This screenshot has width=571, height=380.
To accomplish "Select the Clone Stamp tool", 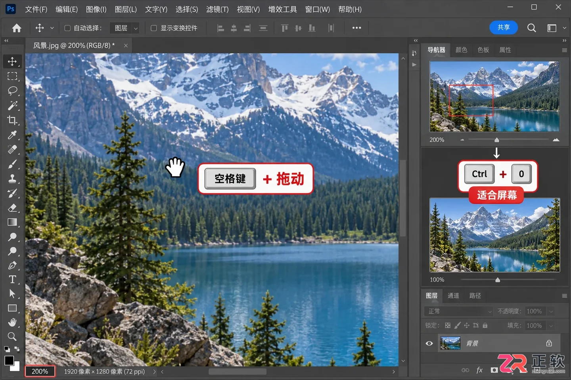I will [x=12, y=179].
